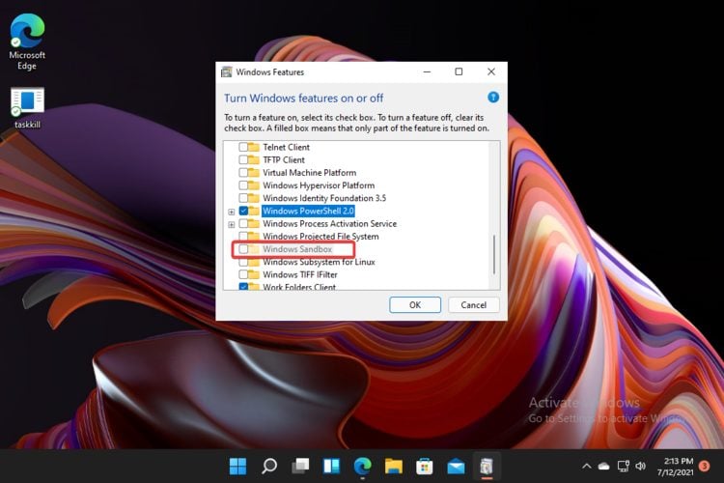Show hidden system tray icons
This screenshot has height=483, width=724.
586,466
